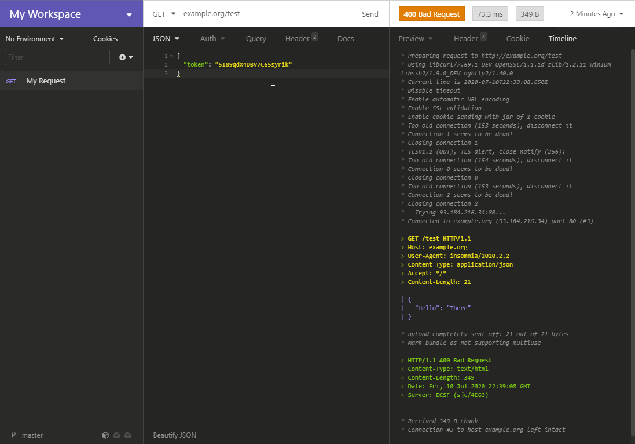Image resolution: width=635 pixels, height=444 pixels.
Task: Open the No Environment dropdown
Action: click(x=32, y=38)
